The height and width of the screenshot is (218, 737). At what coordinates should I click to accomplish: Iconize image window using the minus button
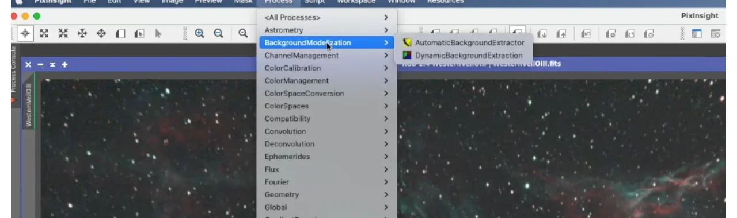pos(40,65)
